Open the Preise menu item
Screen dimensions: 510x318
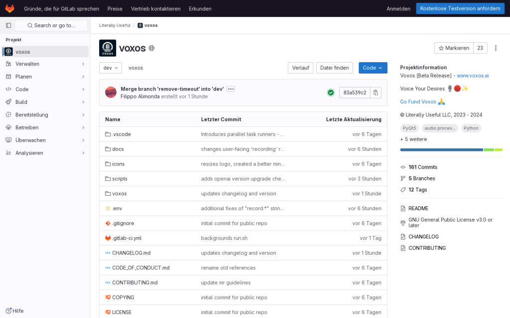(x=115, y=8)
